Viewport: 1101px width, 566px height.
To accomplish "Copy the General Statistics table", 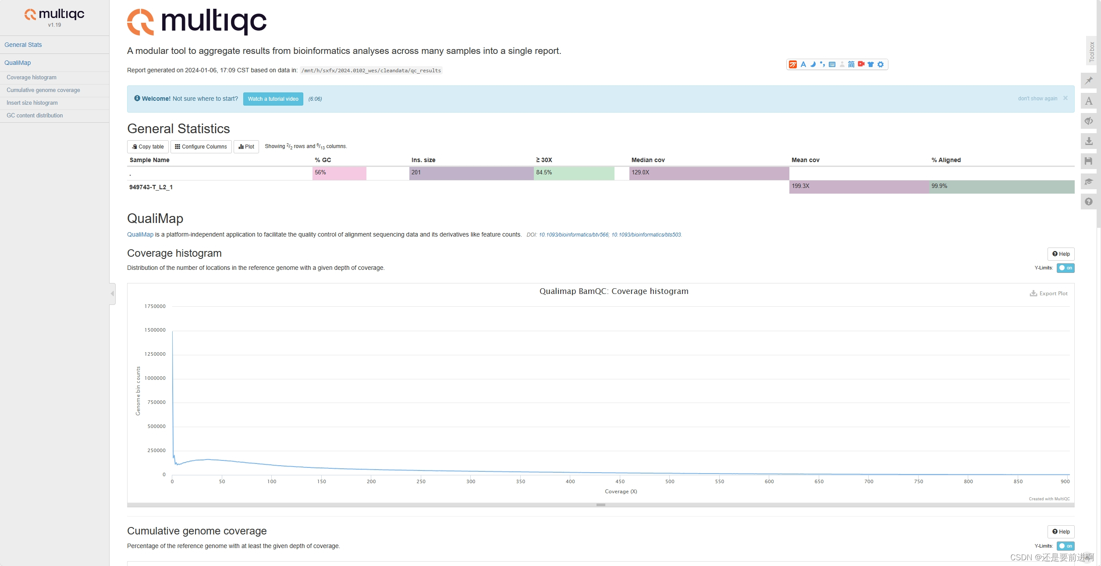I will point(148,147).
